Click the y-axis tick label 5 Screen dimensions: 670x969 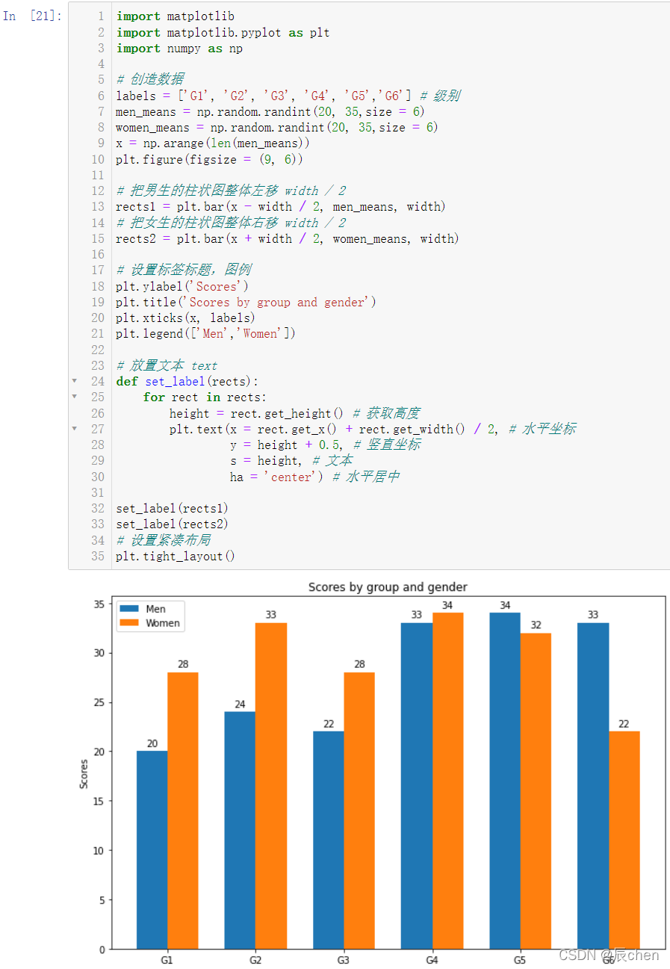(102, 900)
